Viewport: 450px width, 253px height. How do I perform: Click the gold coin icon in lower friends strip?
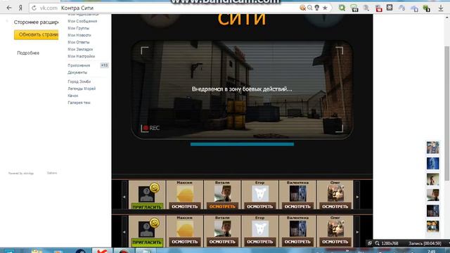pyautogui.click(x=155, y=223)
